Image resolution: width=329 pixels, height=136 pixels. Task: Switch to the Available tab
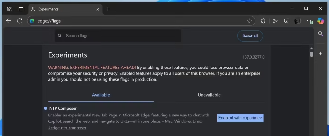coord(101,95)
